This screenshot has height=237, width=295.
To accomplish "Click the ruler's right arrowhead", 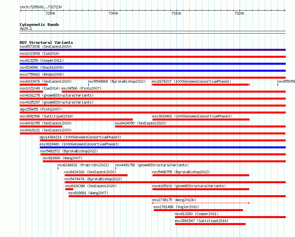I will (285, 10).
